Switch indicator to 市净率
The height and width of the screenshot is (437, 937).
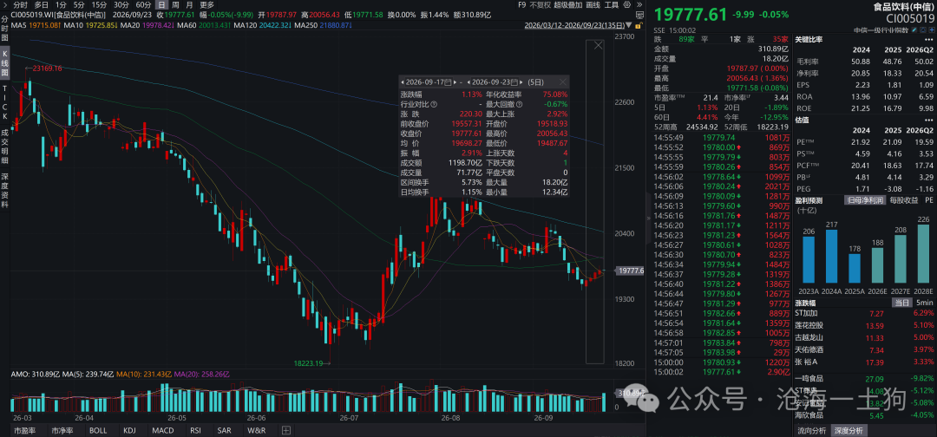tap(62, 430)
